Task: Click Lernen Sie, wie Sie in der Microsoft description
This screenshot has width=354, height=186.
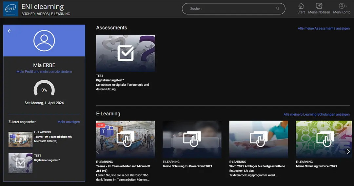Action: coord(123,178)
